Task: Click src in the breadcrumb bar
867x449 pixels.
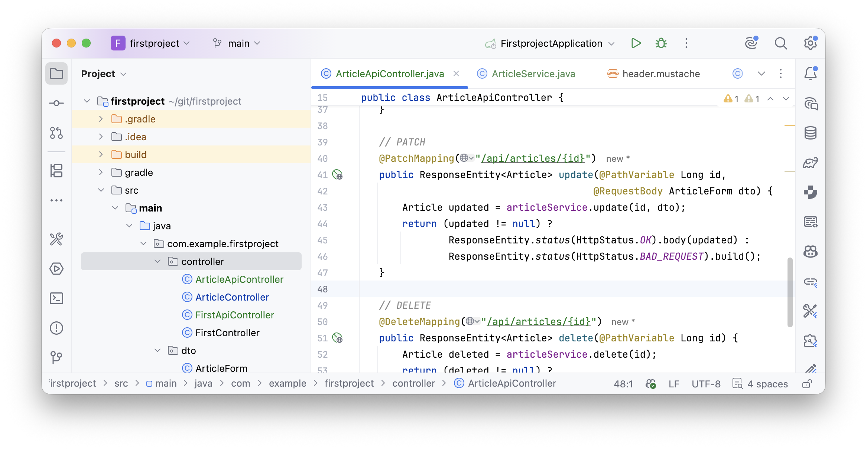Action: pos(121,383)
